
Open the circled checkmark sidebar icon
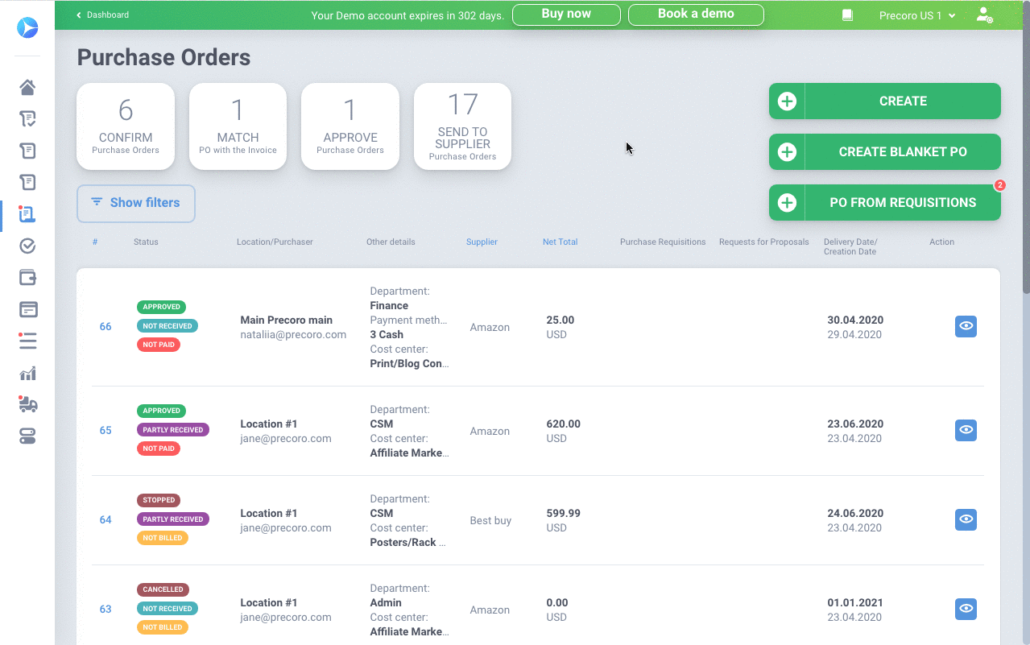(x=27, y=246)
